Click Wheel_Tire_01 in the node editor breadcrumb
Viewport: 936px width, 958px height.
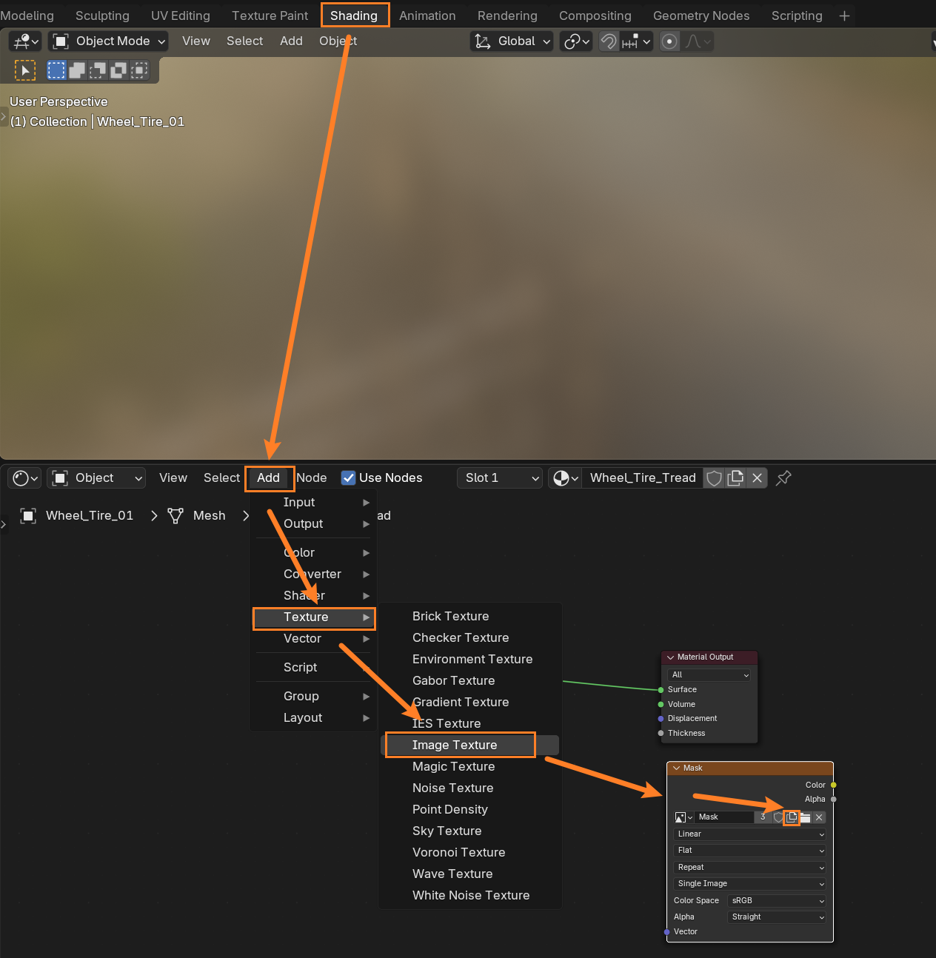tap(89, 516)
